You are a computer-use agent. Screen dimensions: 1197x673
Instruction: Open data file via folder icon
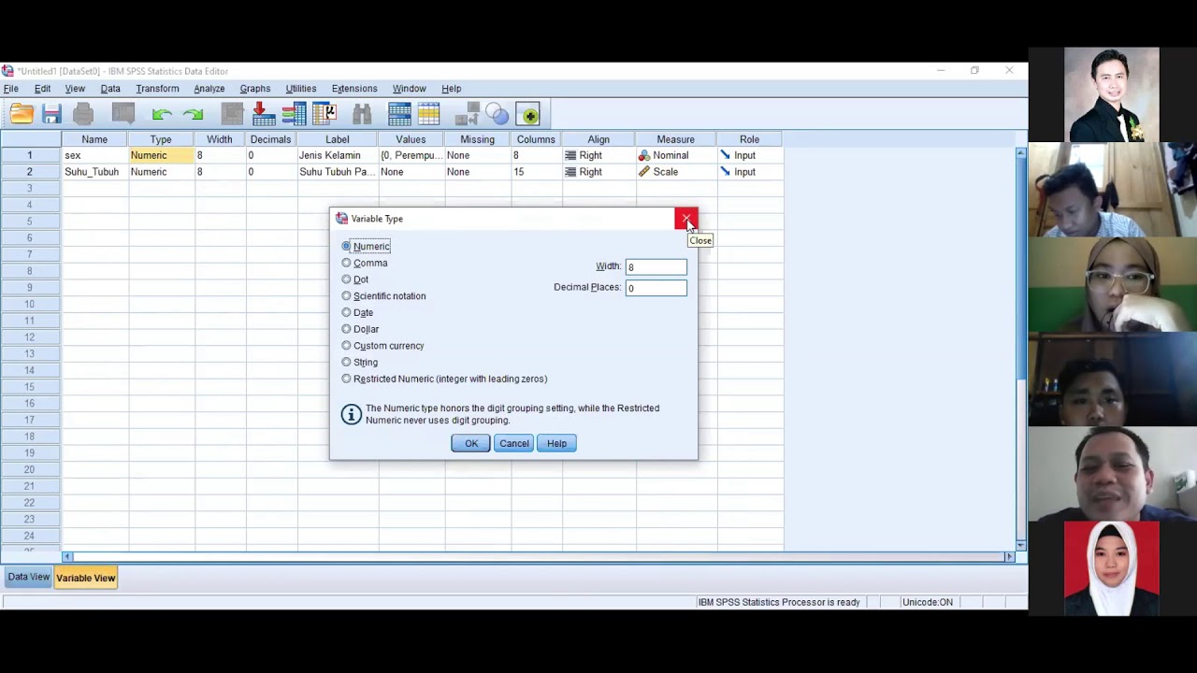point(22,115)
